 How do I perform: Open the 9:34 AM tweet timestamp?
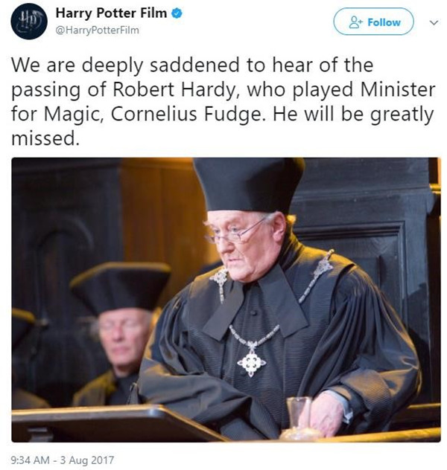pos(30,460)
